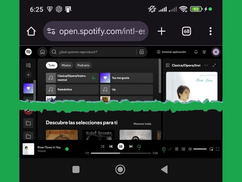
Task: Open the Browse icon in the search bar
Action: pos(142,52)
